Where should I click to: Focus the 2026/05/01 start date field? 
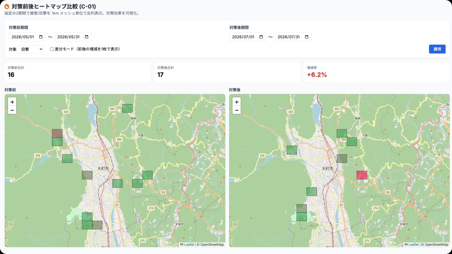pyautogui.click(x=27, y=37)
